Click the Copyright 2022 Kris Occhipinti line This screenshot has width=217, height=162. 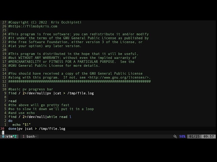[45, 22]
